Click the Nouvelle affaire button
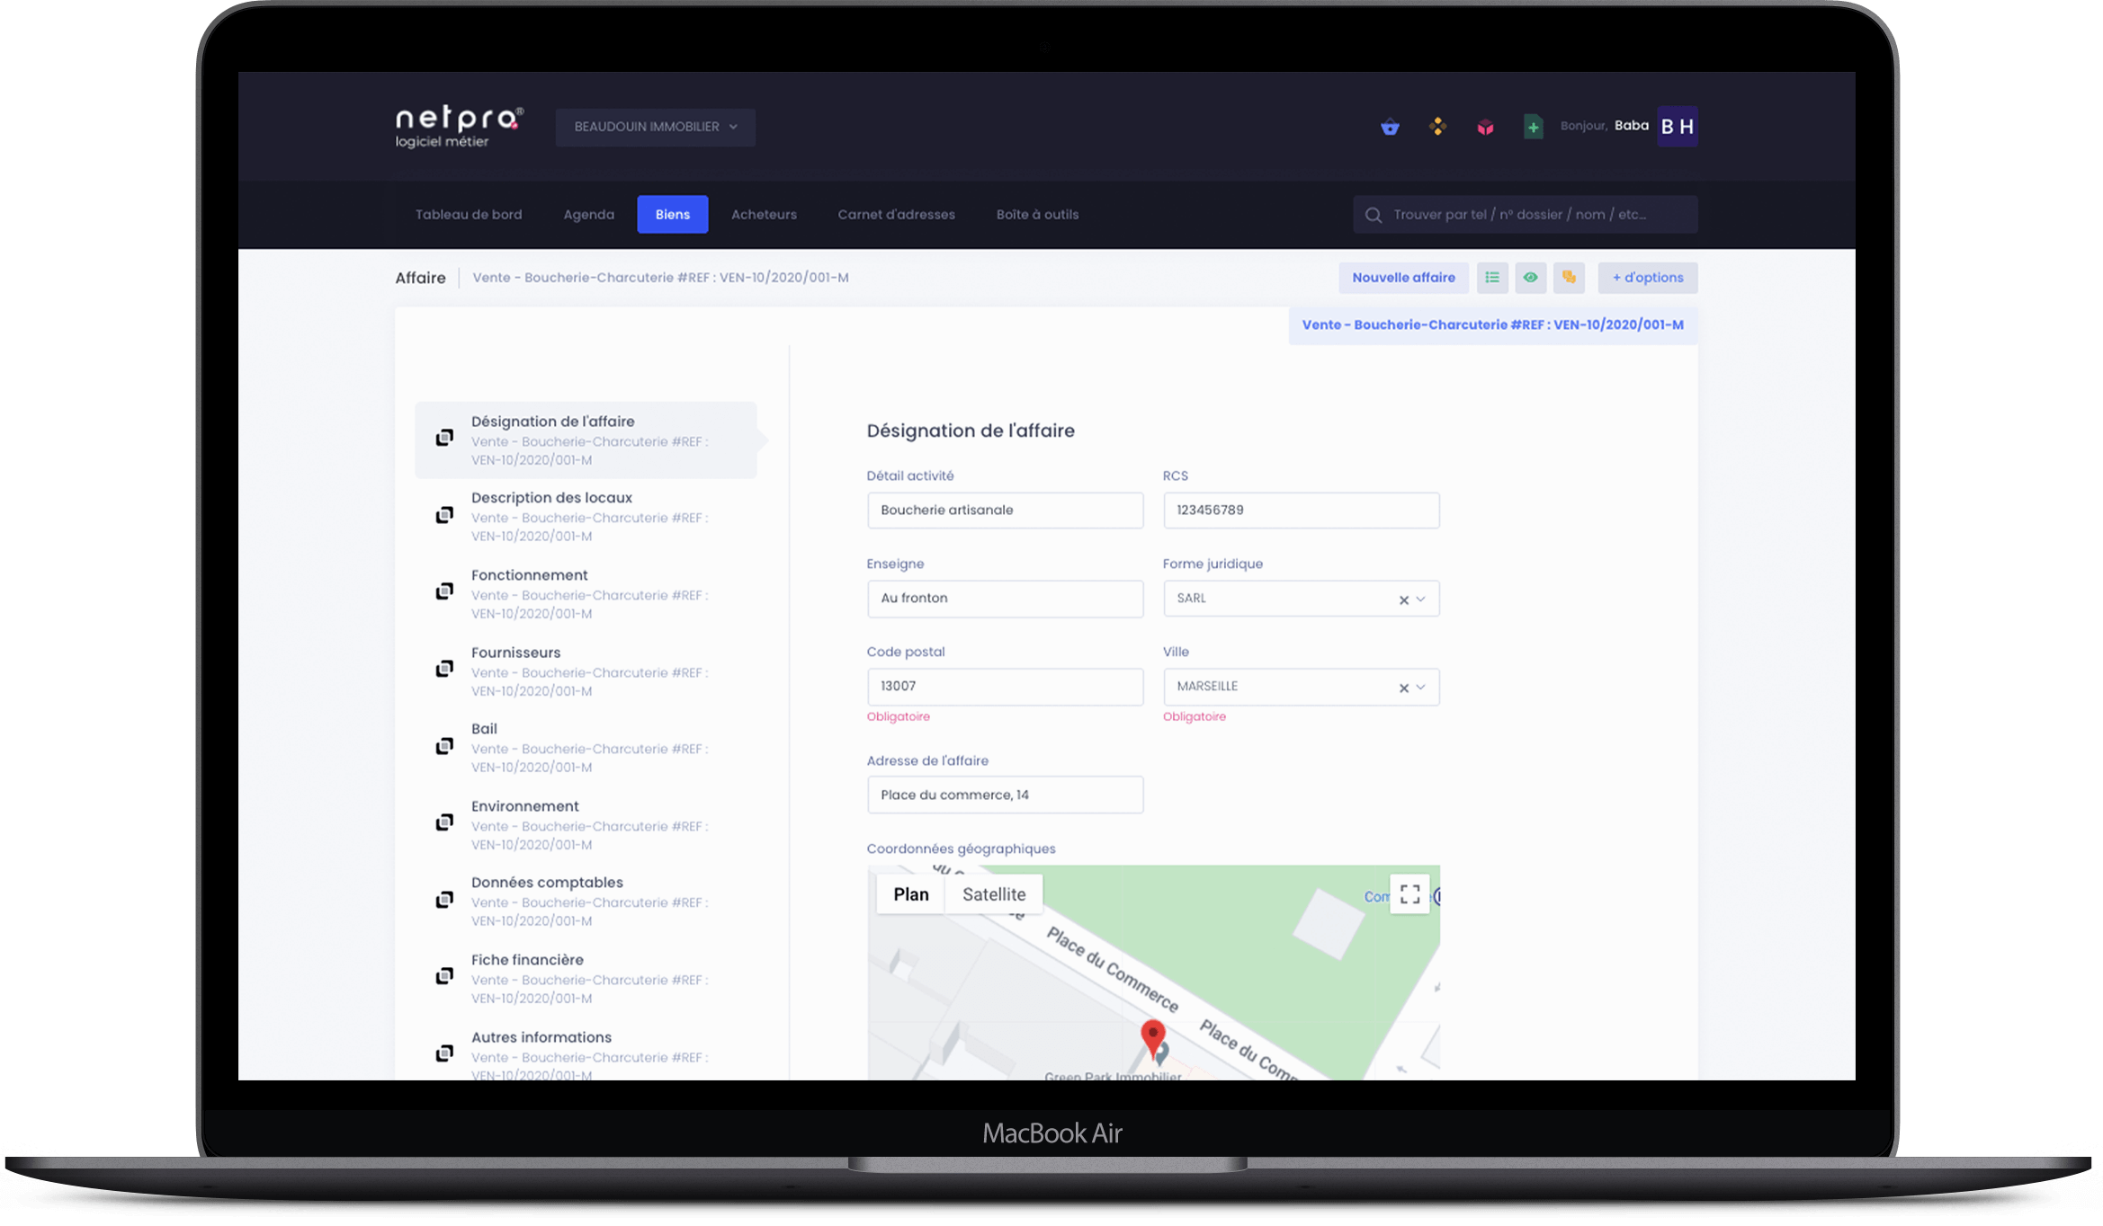The height and width of the screenshot is (1226, 2103). pos(1402,278)
